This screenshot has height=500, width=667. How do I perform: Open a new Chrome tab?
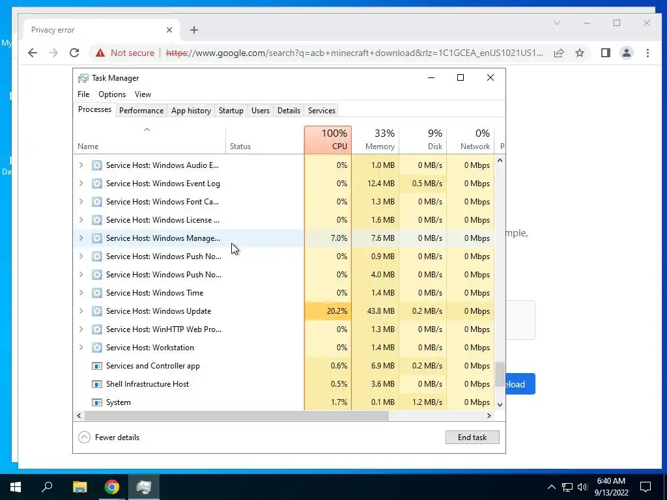pyautogui.click(x=194, y=30)
